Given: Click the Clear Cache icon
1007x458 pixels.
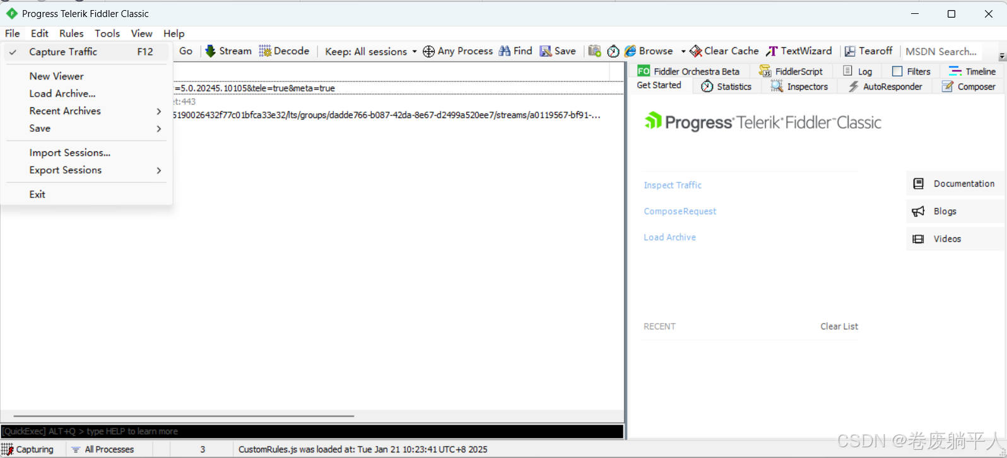Looking at the screenshot, I should [696, 51].
